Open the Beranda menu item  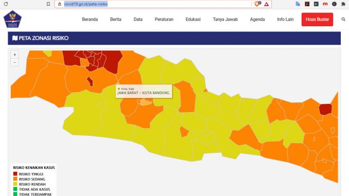(90, 20)
